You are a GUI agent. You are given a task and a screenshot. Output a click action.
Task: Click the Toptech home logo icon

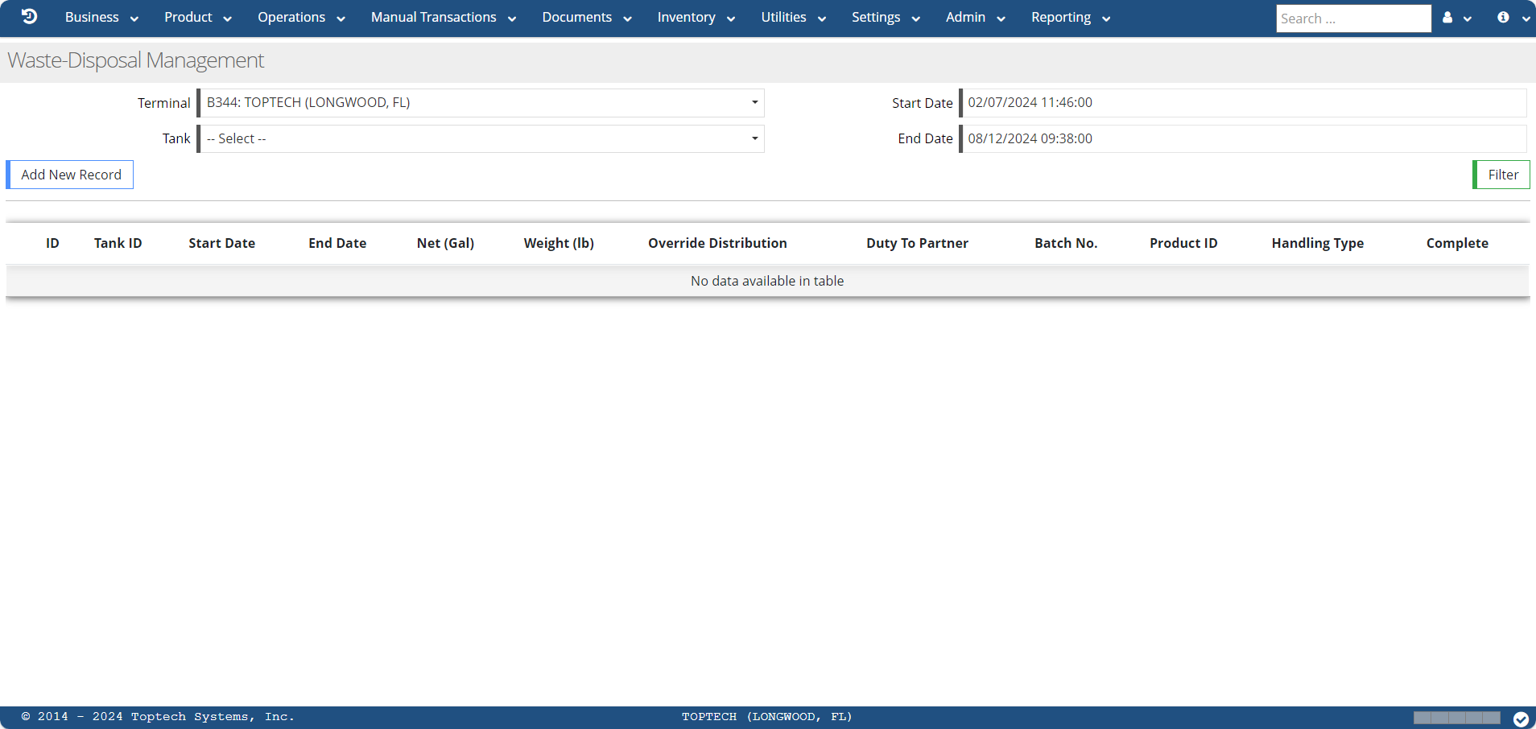29,17
